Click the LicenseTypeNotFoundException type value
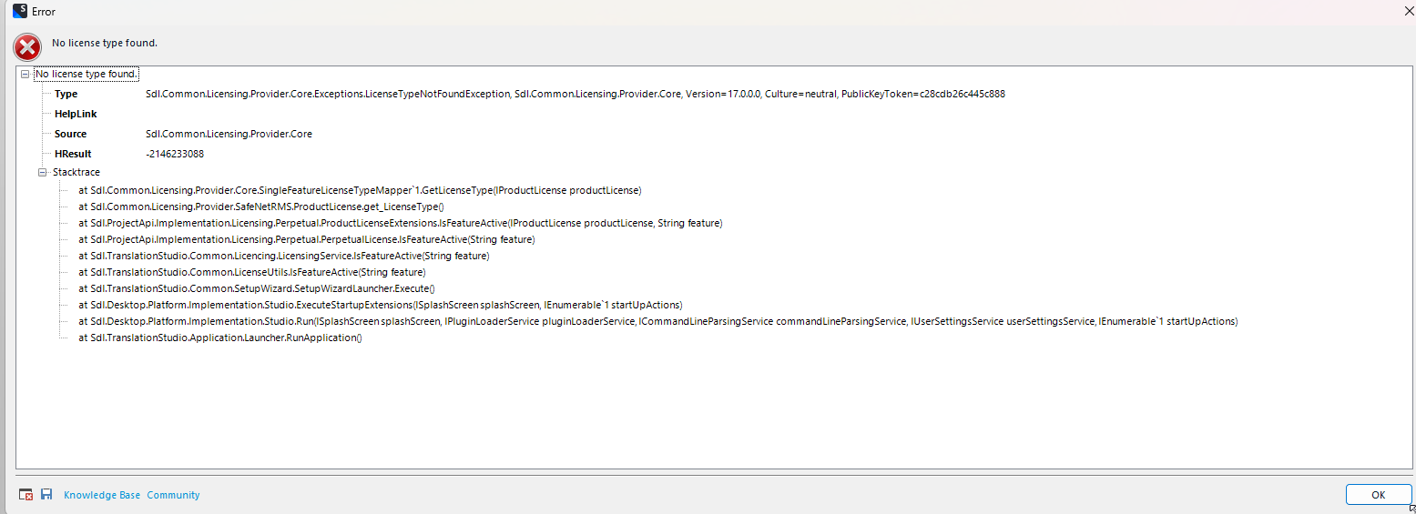Screen dimensions: 1416x514 pyautogui.click(x=576, y=94)
